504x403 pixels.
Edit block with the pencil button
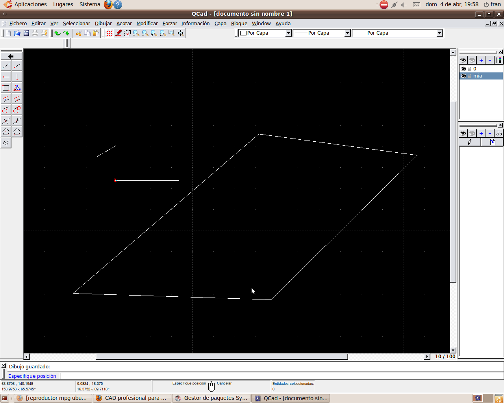pos(470,142)
